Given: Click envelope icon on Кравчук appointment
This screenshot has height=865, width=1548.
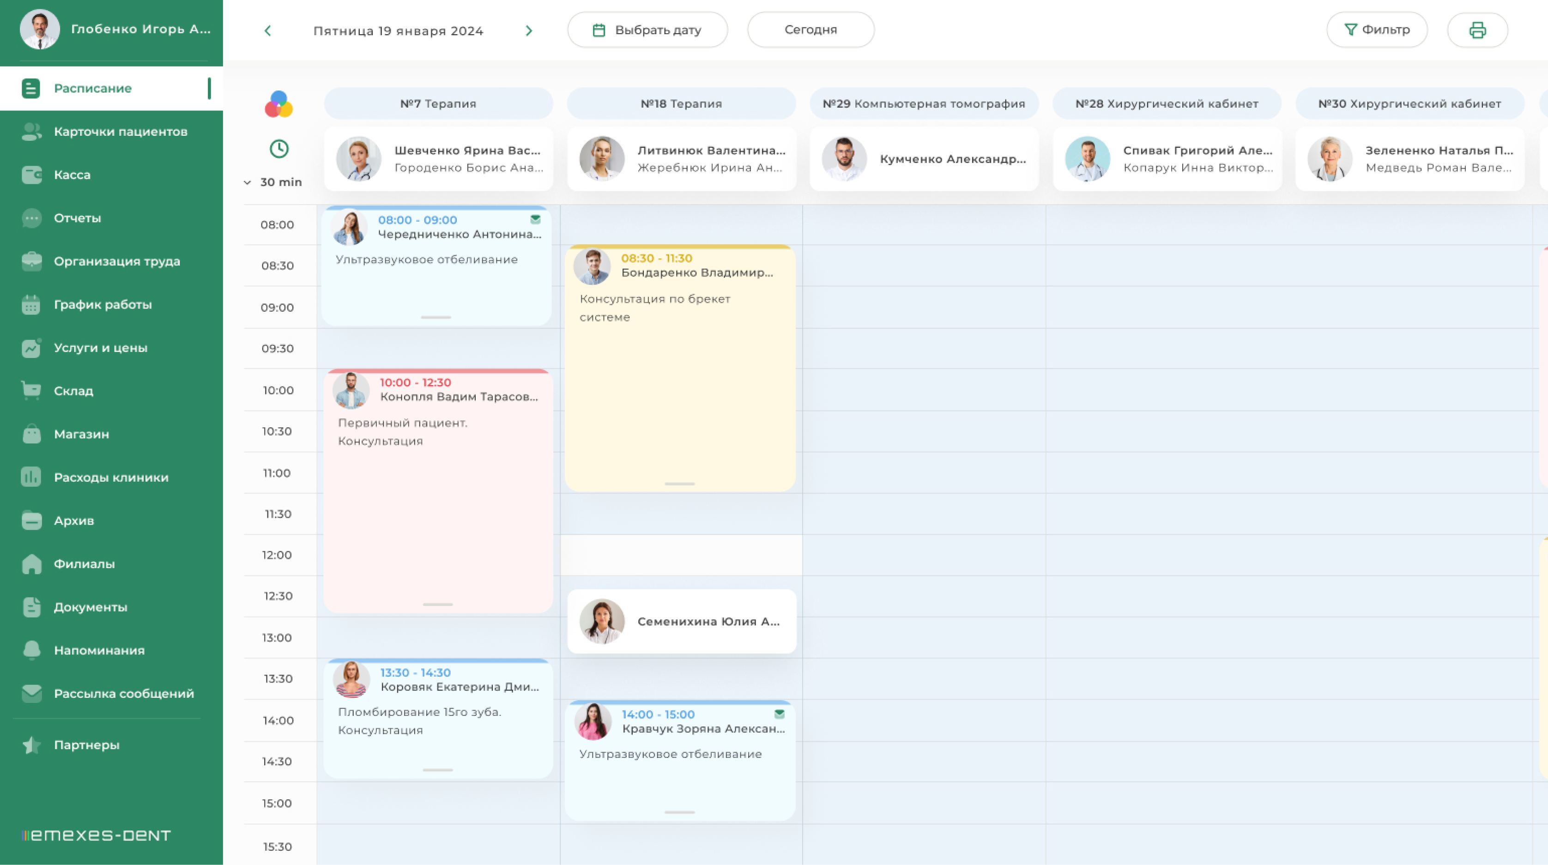Looking at the screenshot, I should click(780, 714).
